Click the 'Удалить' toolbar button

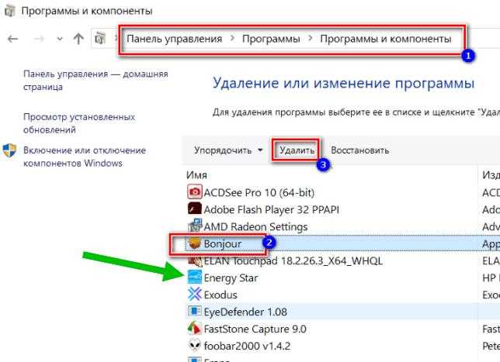(297, 150)
